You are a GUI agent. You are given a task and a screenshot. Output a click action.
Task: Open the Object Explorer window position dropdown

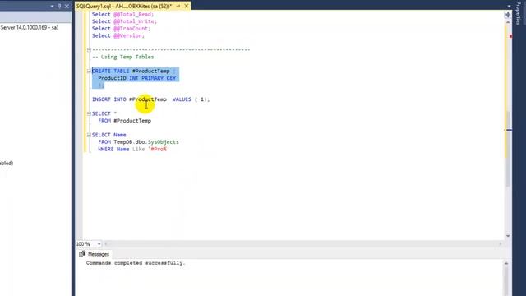52,6
